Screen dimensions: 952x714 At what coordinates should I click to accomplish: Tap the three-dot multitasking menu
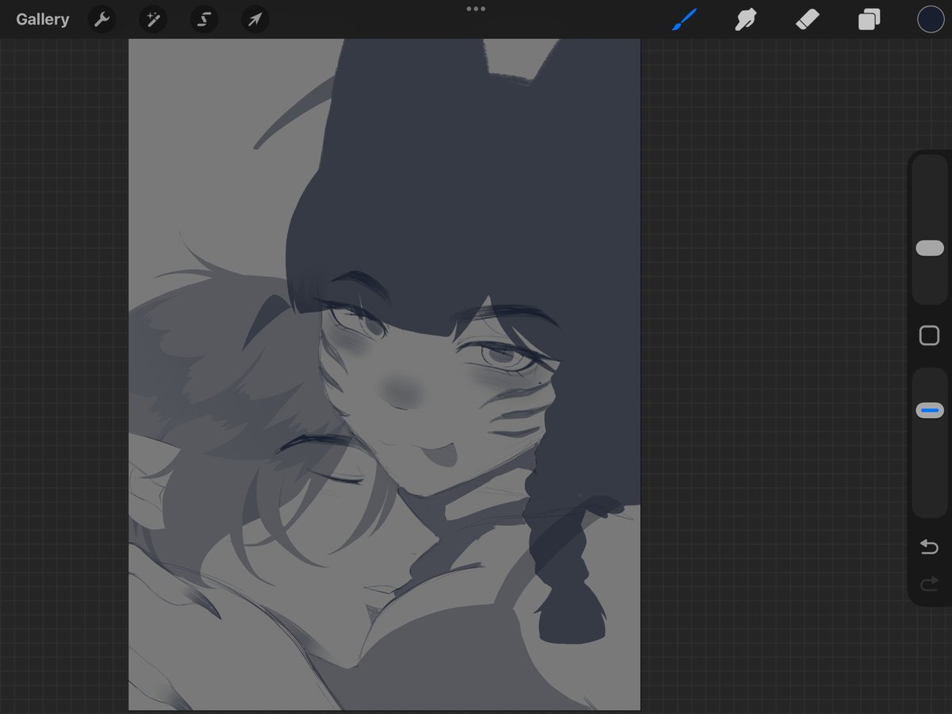point(476,9)
